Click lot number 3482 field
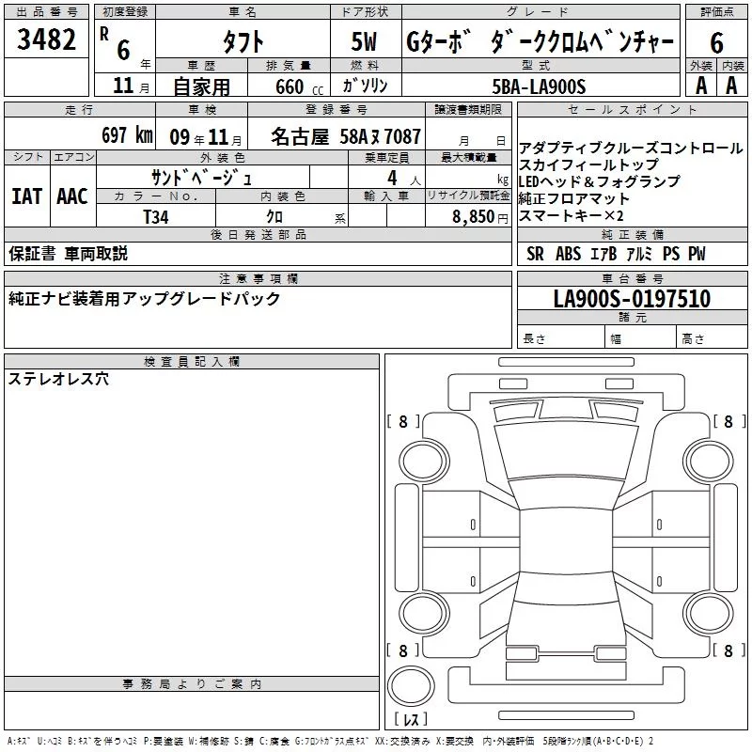The width and height of the screenshot is (752, 752). tap(46, 39)
